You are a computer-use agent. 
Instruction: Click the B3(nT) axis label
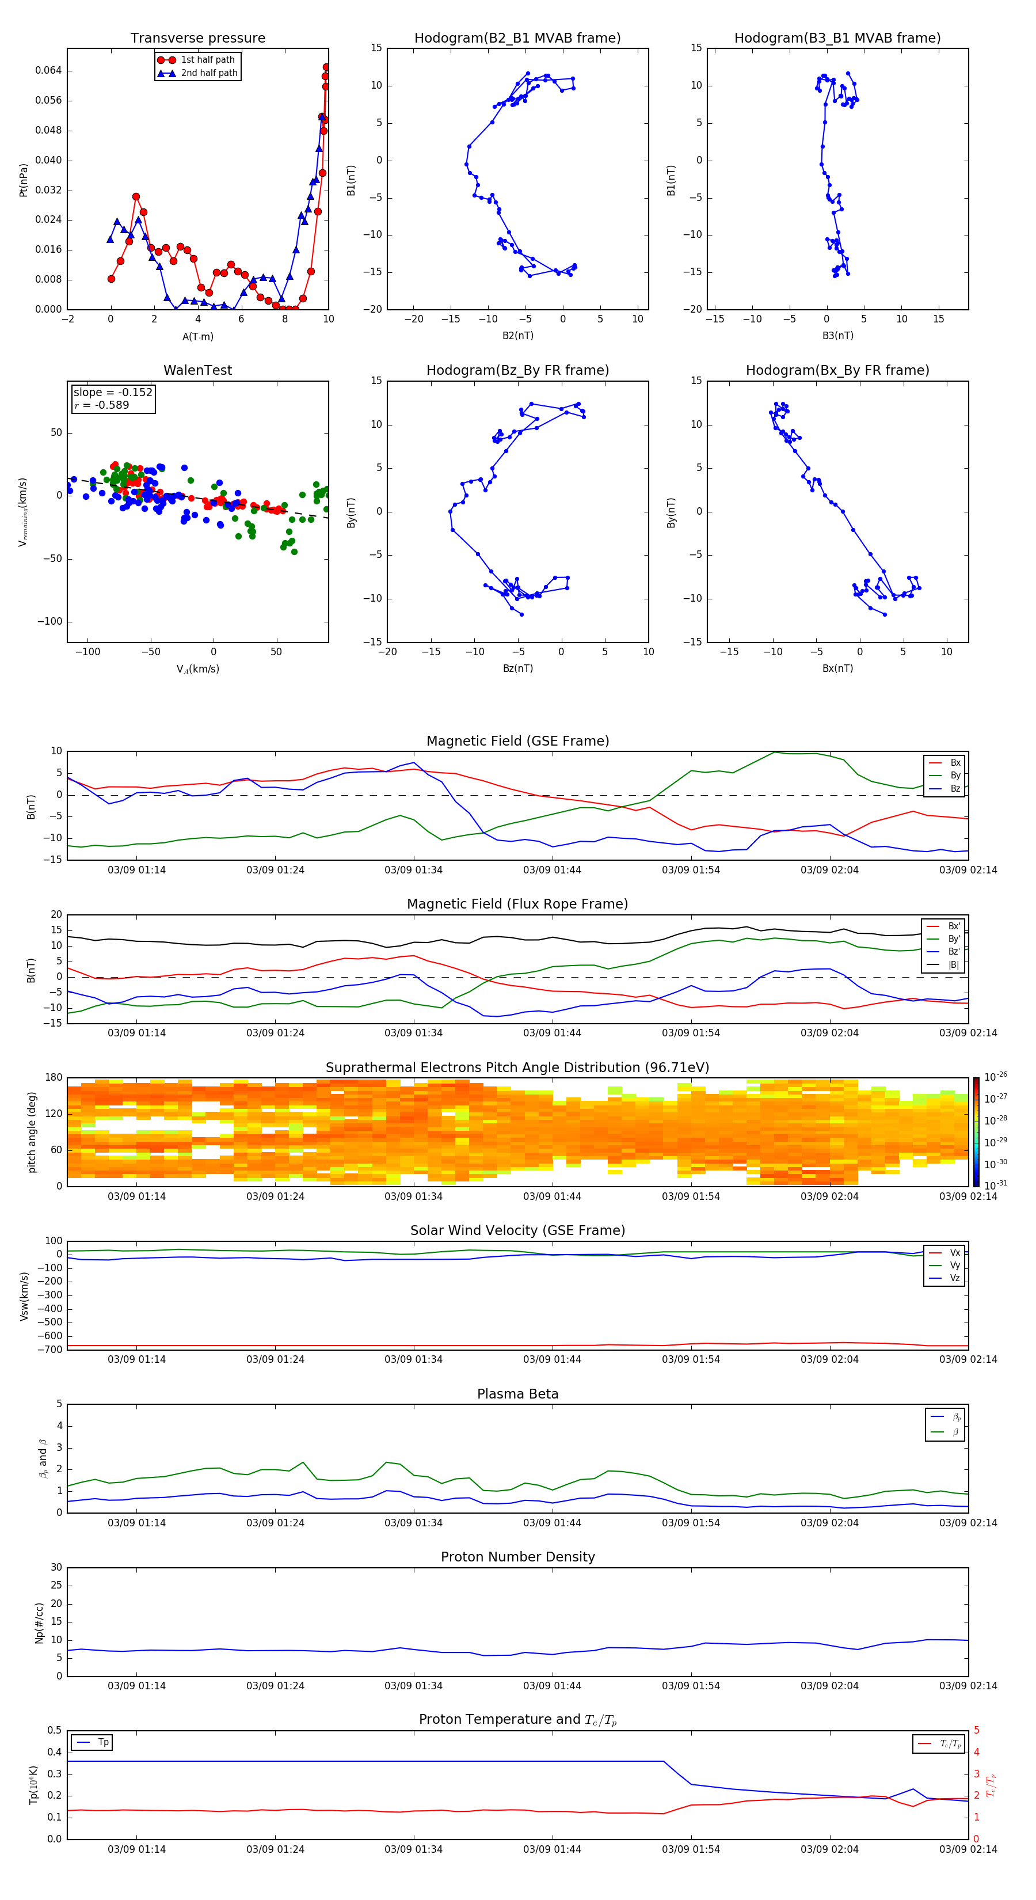[x=837, y=336]
